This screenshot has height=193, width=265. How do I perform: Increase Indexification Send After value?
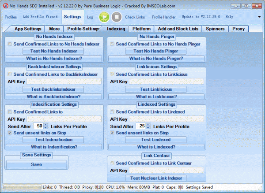[45, 125]
